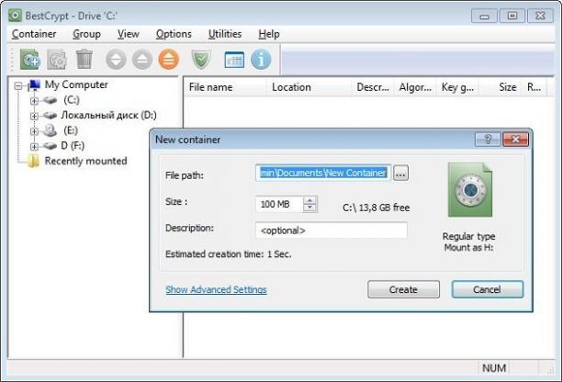The height and width of the screenshot is (382, 562).
Task: Click the New container toolbar icon
Action: 29,60
